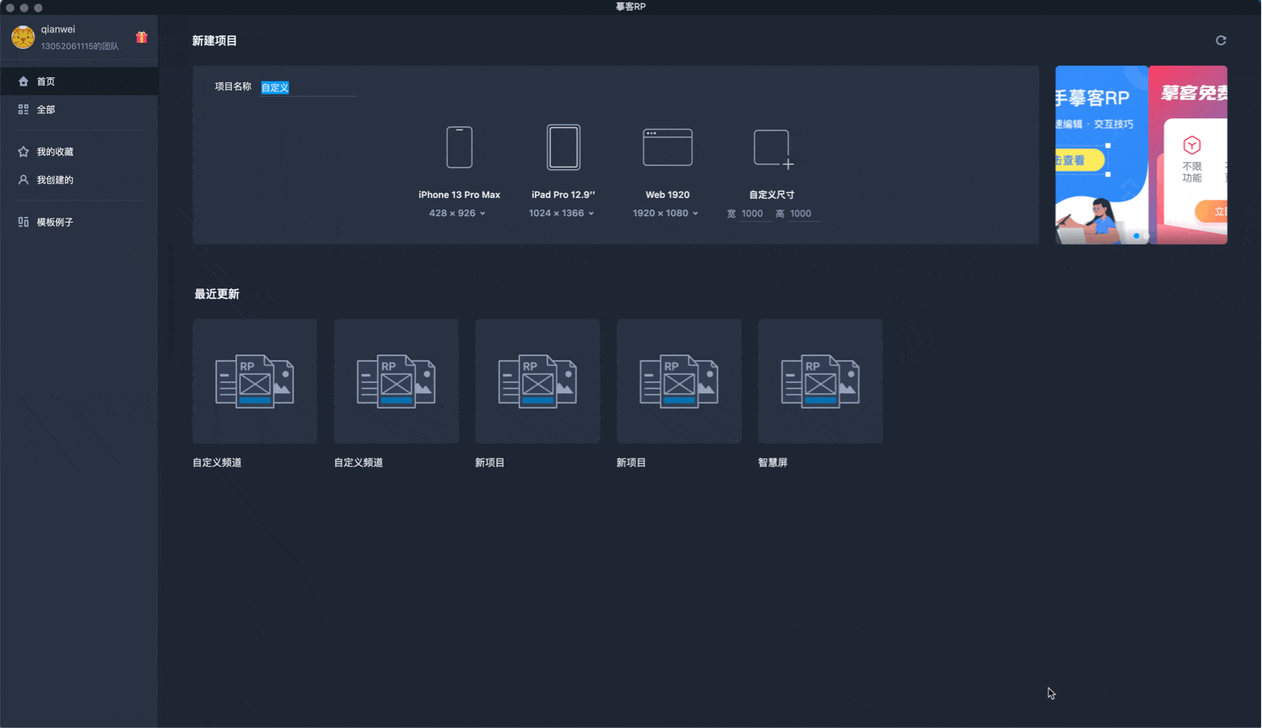Click the iPad Pro 12.9'' label
Viewport: 1262px width, 728px height.
563,195
